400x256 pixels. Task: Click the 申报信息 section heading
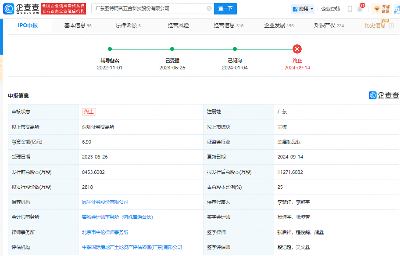point(18,96)
